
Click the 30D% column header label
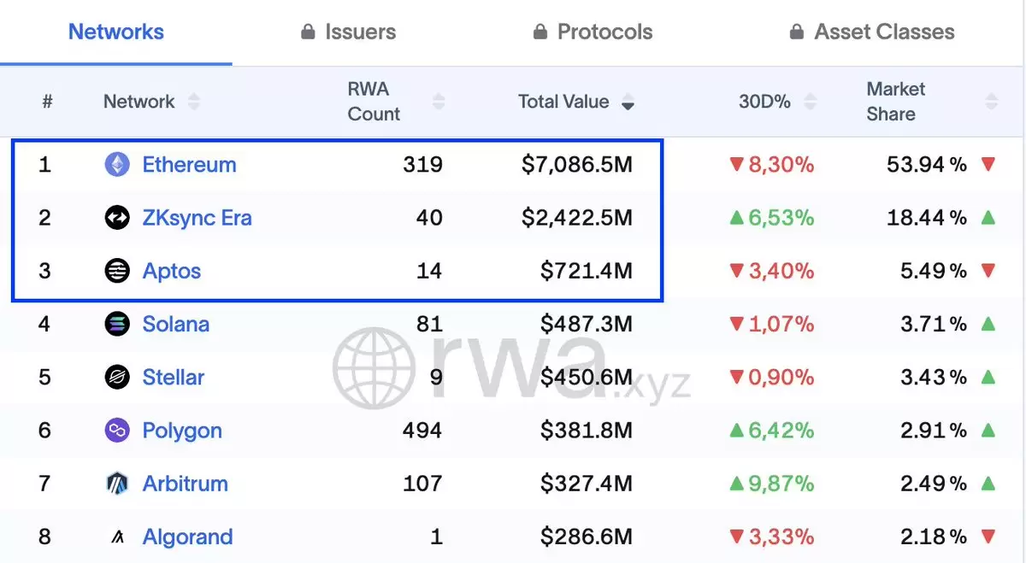[x=764, y=102]
